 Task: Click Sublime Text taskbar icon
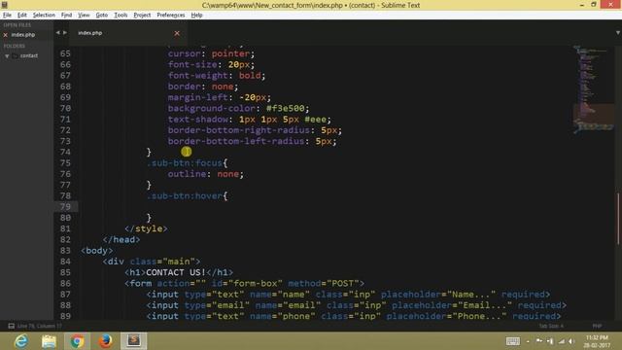[134, 341]
